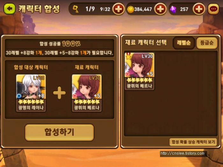Tap the 384,447 gold amount display
This screenshot has width=223, height=167.
pos(143,9)
